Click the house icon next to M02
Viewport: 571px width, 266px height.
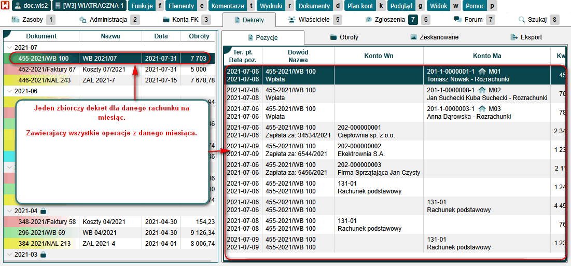(482, 90)
